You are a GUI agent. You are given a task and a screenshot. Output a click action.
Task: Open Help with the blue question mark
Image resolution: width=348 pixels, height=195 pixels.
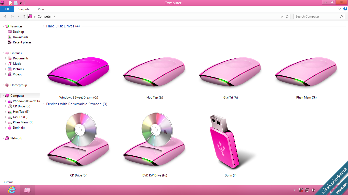[x=345, y=9]
